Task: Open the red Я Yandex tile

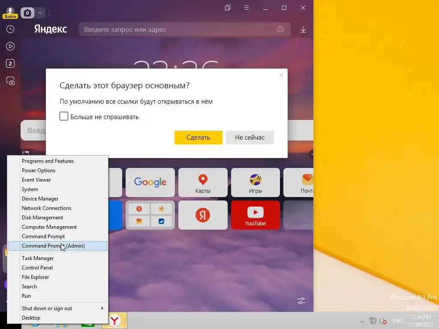Action: [x=203, y=215]
